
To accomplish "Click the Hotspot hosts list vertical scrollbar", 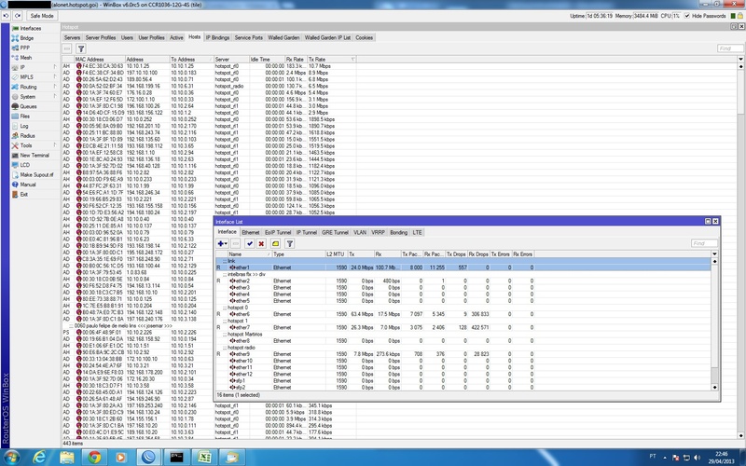I will (740, 250).
